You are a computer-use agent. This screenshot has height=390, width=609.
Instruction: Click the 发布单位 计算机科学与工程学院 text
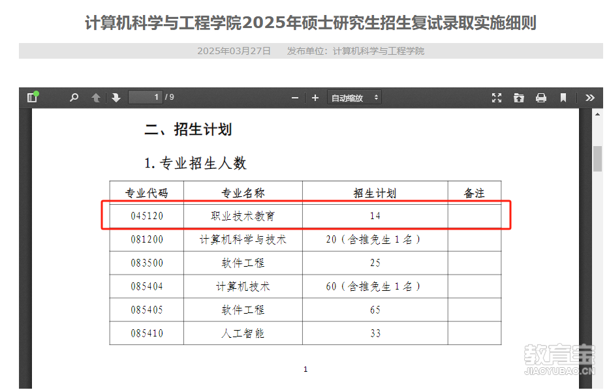click(356, 51)
